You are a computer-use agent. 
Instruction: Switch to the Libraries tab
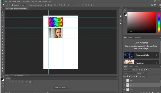[x=130, y=37]
